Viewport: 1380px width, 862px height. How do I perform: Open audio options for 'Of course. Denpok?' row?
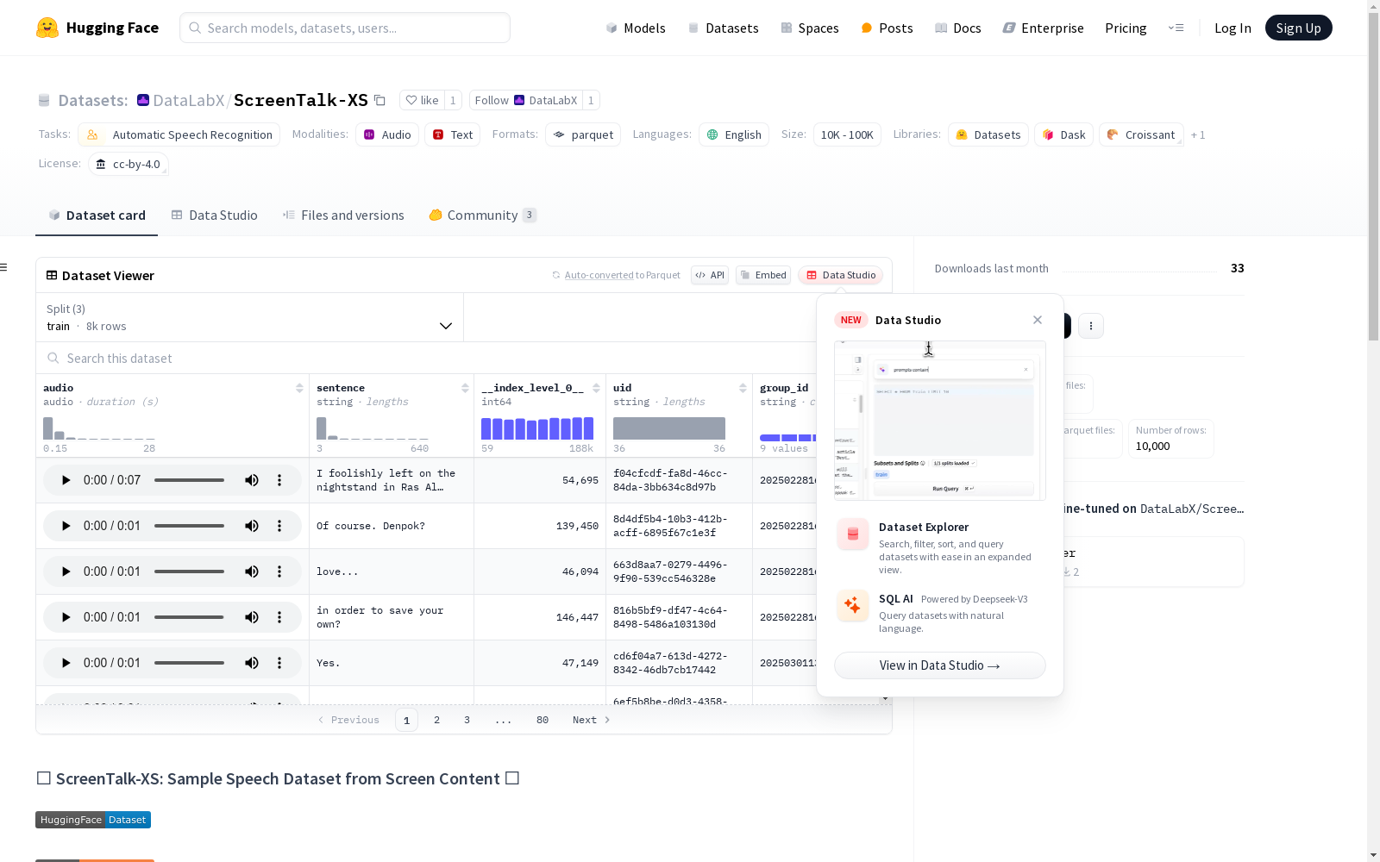tap(279, 526)
